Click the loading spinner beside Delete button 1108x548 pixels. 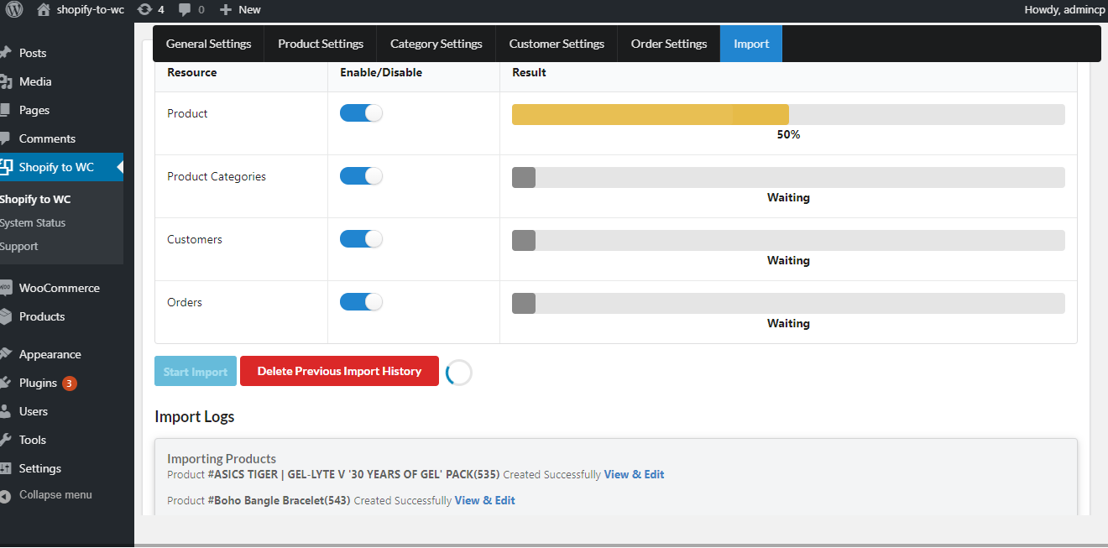[x=458, y=373]
